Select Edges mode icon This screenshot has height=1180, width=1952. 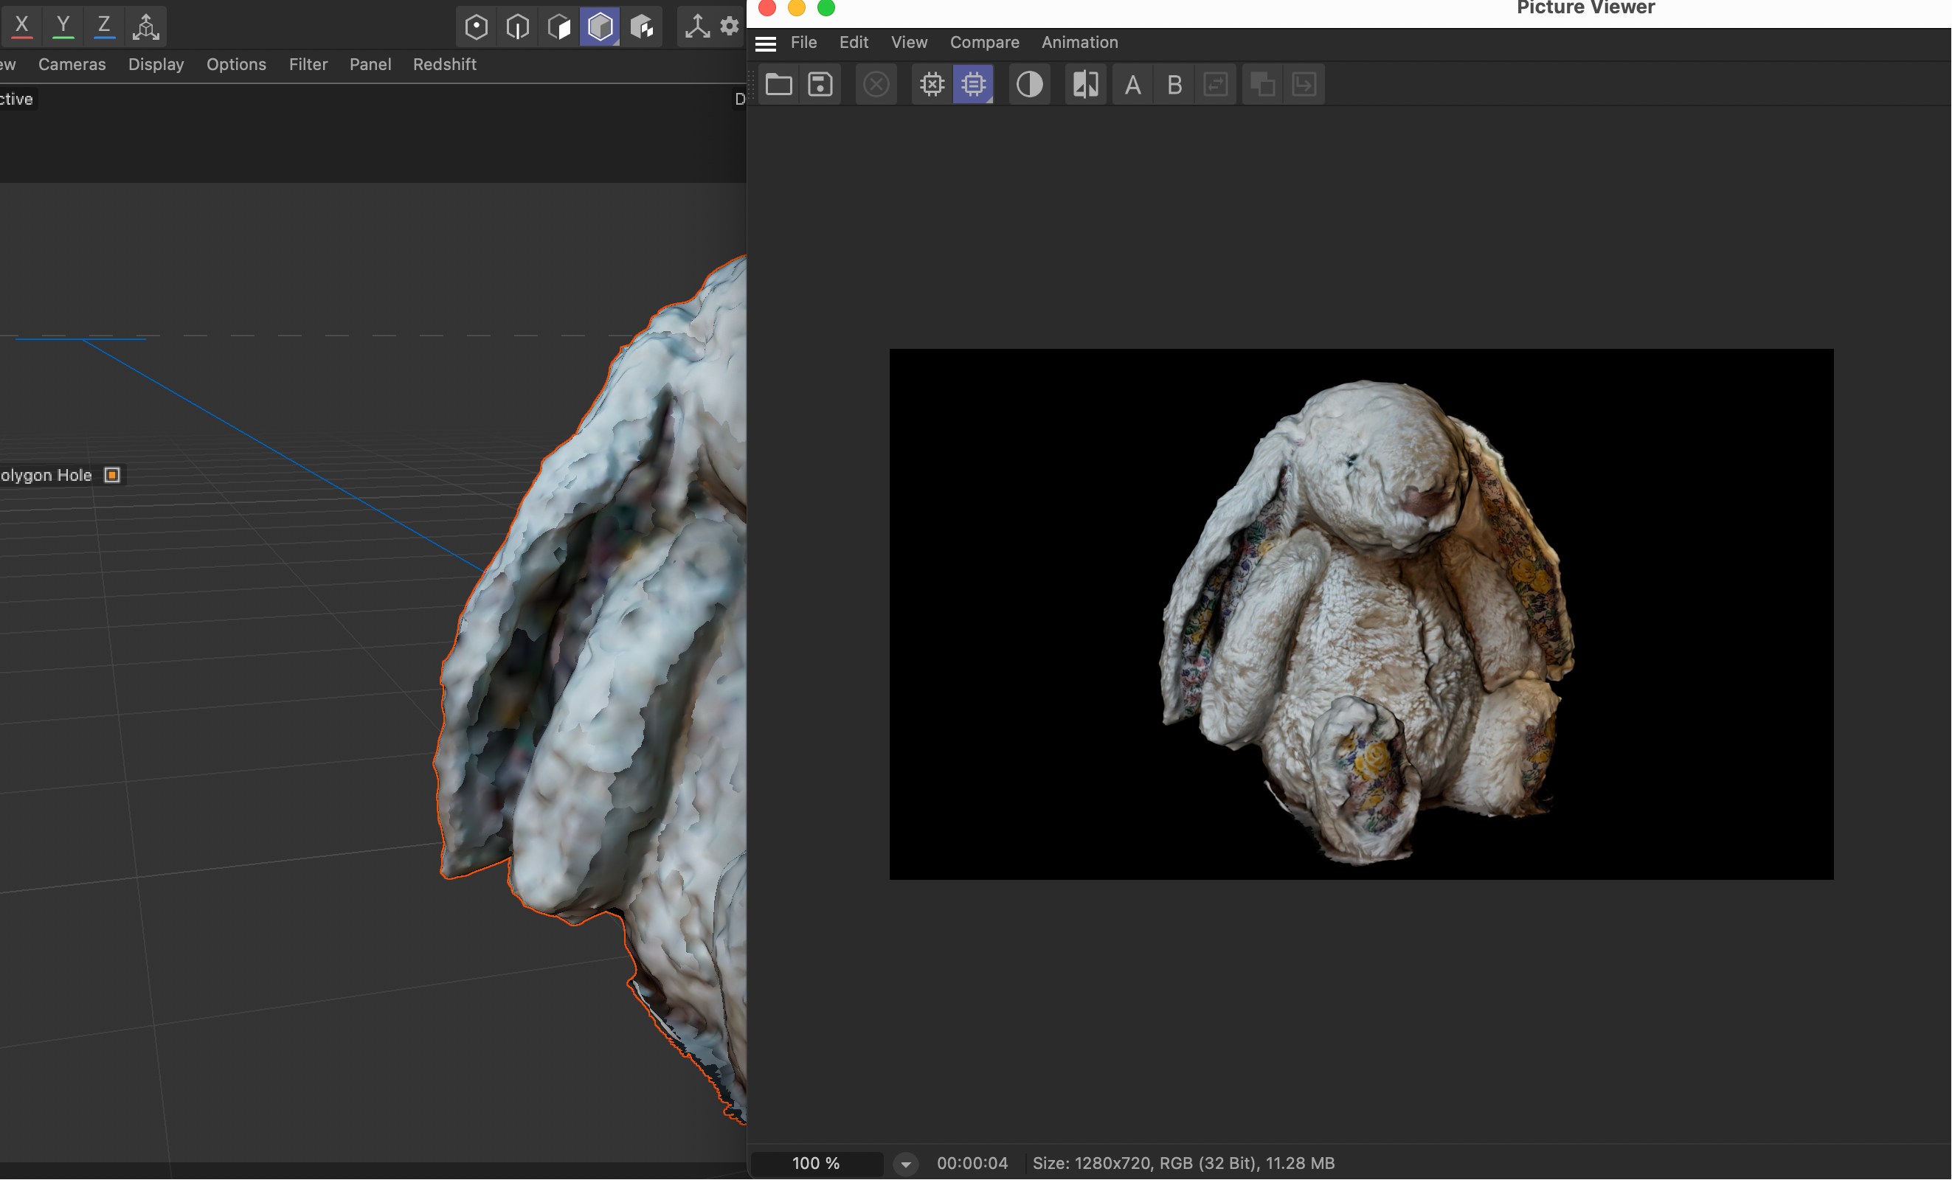coord(517,27)
